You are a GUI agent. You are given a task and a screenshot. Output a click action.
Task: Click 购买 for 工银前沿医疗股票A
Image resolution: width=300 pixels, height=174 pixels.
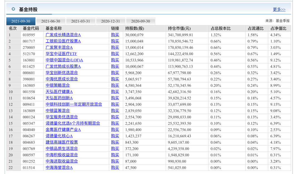(115, 41)
